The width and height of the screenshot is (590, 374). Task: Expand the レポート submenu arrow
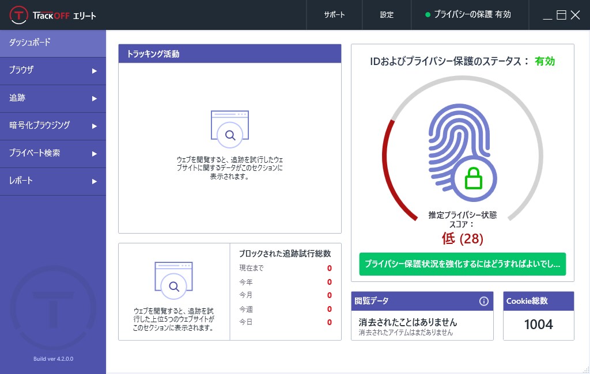94,181
